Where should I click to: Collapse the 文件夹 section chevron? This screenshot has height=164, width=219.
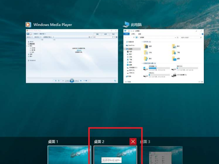(x=142, y=42)
